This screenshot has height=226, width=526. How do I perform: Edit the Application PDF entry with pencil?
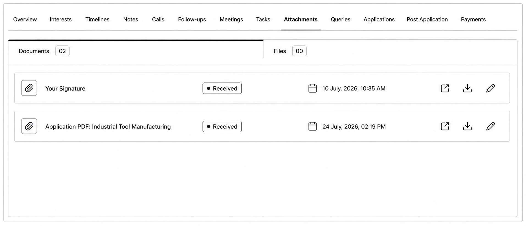tap(490, 126)
